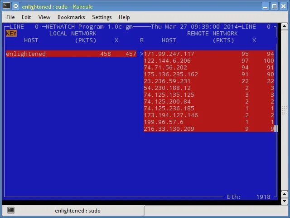Select the 'enlightened : sudo' tab
The width and height of the screenshot is (290, 218).
tap(73, 210)
